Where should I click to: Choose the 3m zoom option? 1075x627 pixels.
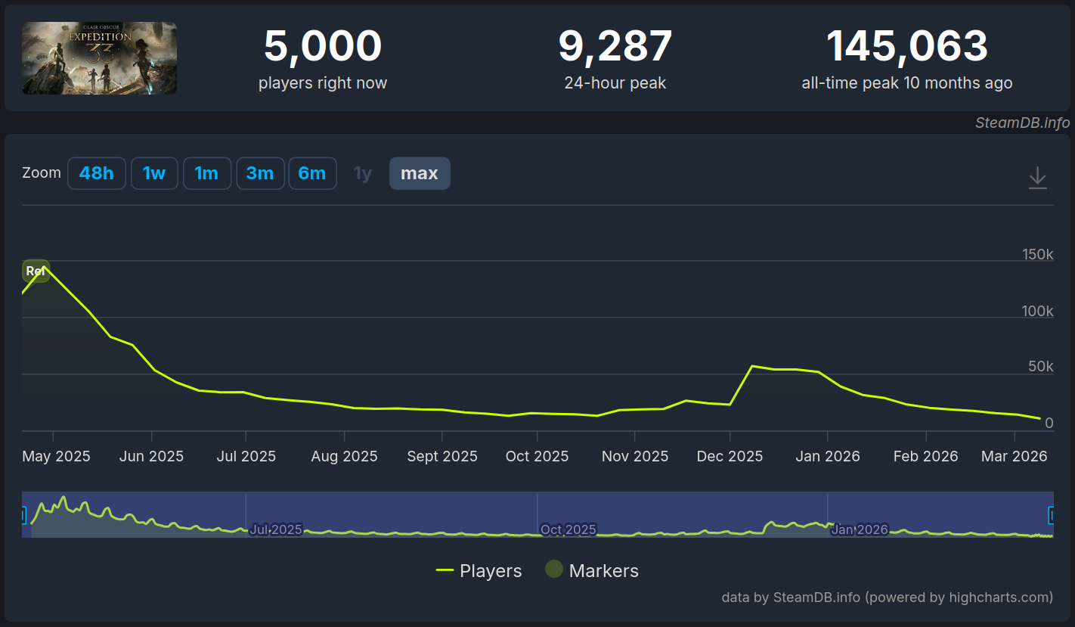pos(260,173)
